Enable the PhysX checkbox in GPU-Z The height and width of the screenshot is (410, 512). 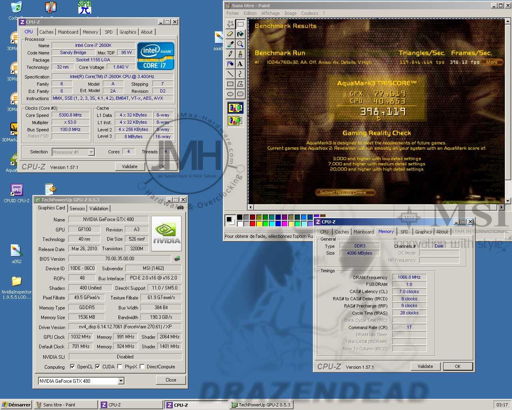pos(120,366)
